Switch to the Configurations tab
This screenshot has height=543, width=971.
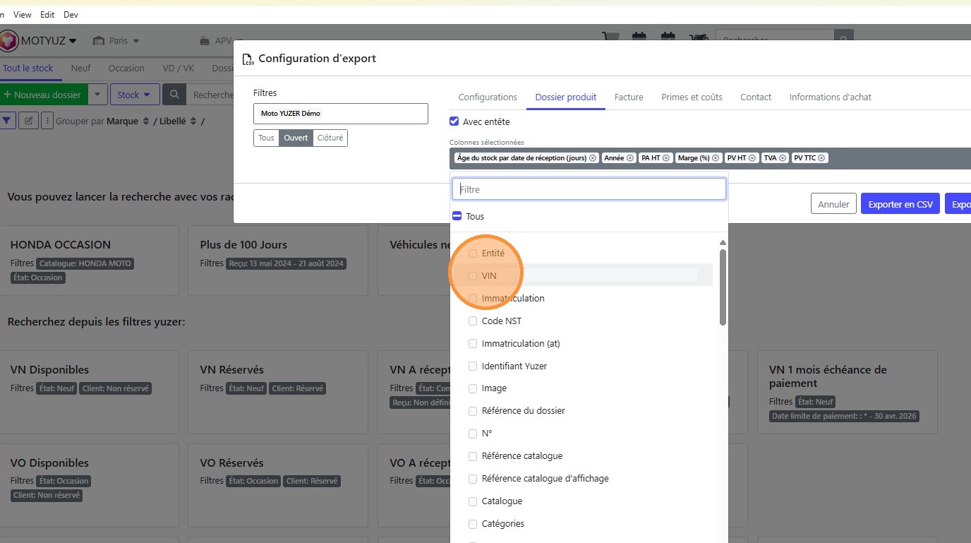[488, 97]
